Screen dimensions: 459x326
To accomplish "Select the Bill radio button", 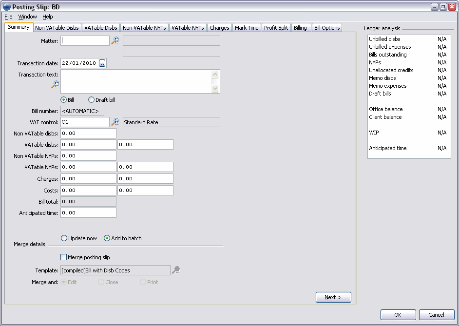I will tap(64, 100).
